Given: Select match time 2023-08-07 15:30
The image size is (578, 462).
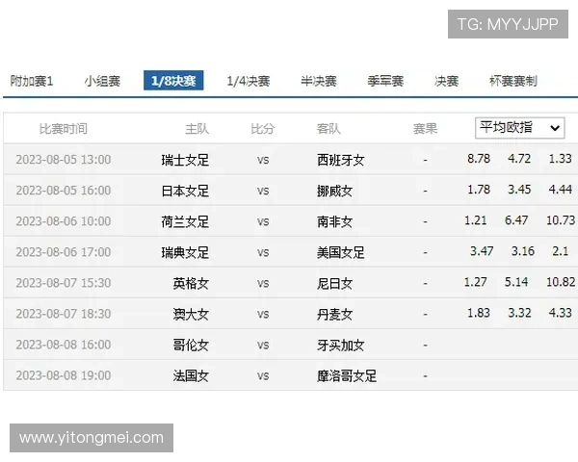Looking at the screenshot, I should (x=64, y=283).
